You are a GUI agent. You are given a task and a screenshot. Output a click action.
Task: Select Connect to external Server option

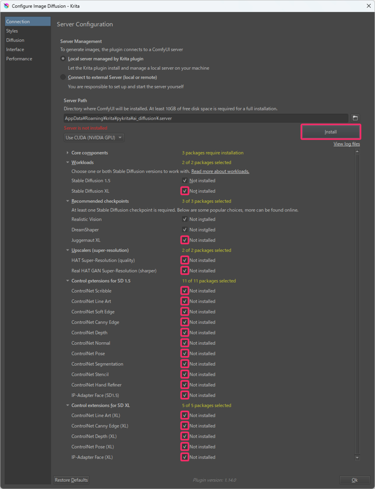[x=63, y=77]
